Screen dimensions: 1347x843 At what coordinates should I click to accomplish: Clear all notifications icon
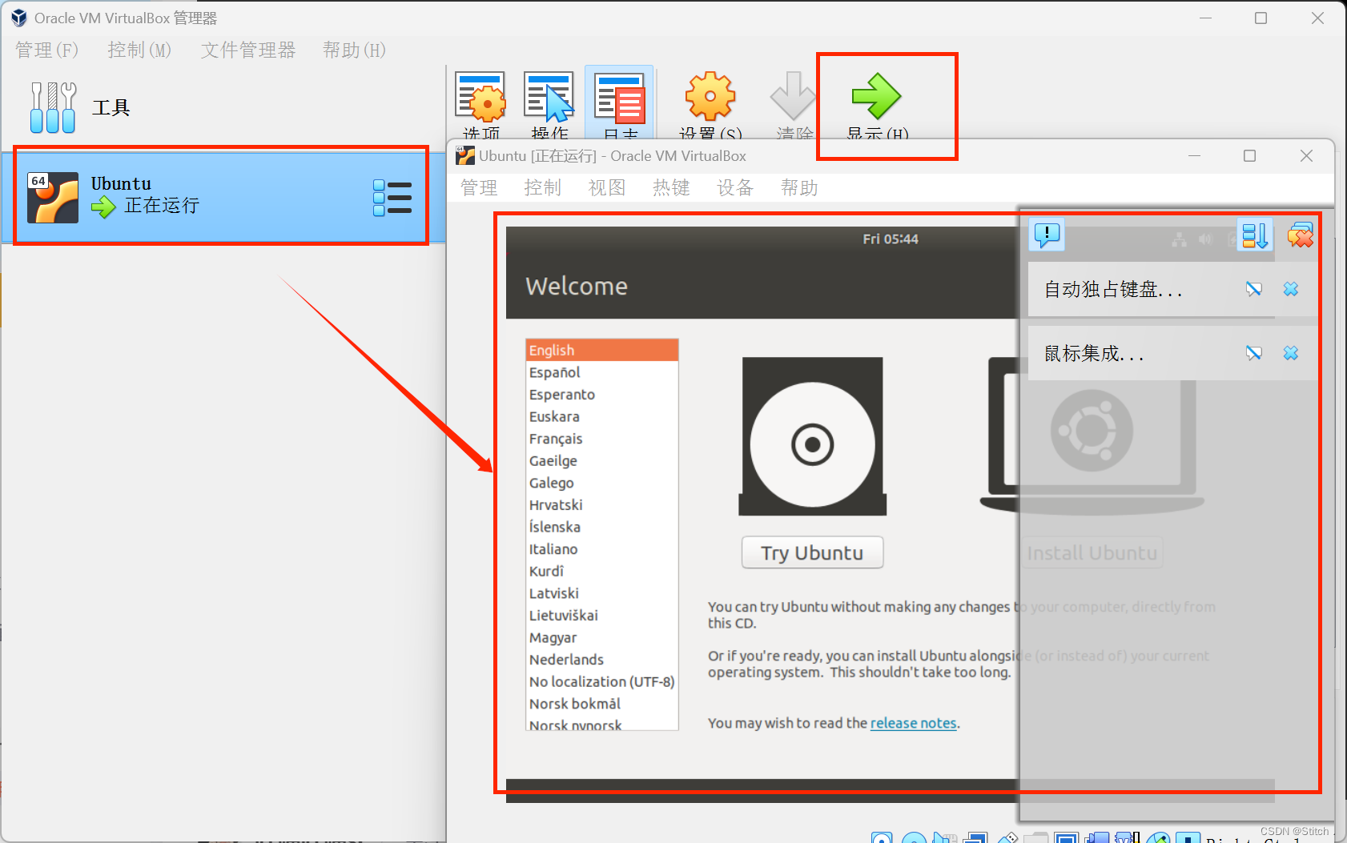pyautogui.click(x=1301, y=235)
